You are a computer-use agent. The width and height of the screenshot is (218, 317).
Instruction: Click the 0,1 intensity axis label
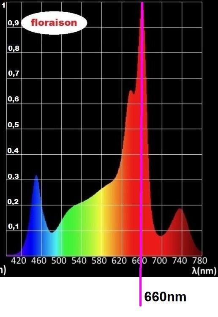tap(14, 227)
